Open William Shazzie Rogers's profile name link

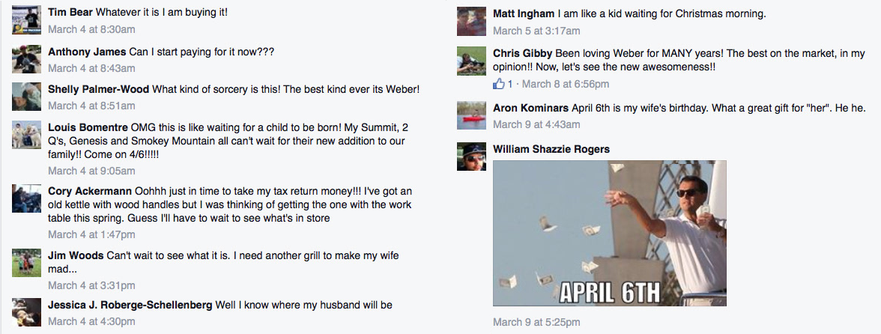tap(551, 149)
